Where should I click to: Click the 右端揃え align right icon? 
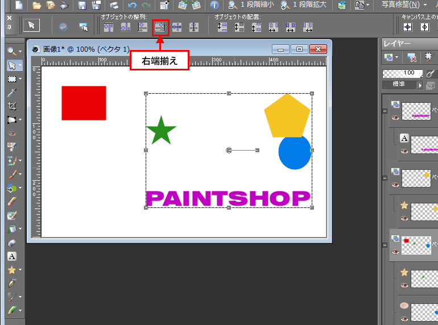[x=160, y=27]
